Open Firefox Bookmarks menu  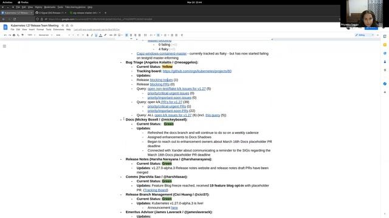[50, 7]
